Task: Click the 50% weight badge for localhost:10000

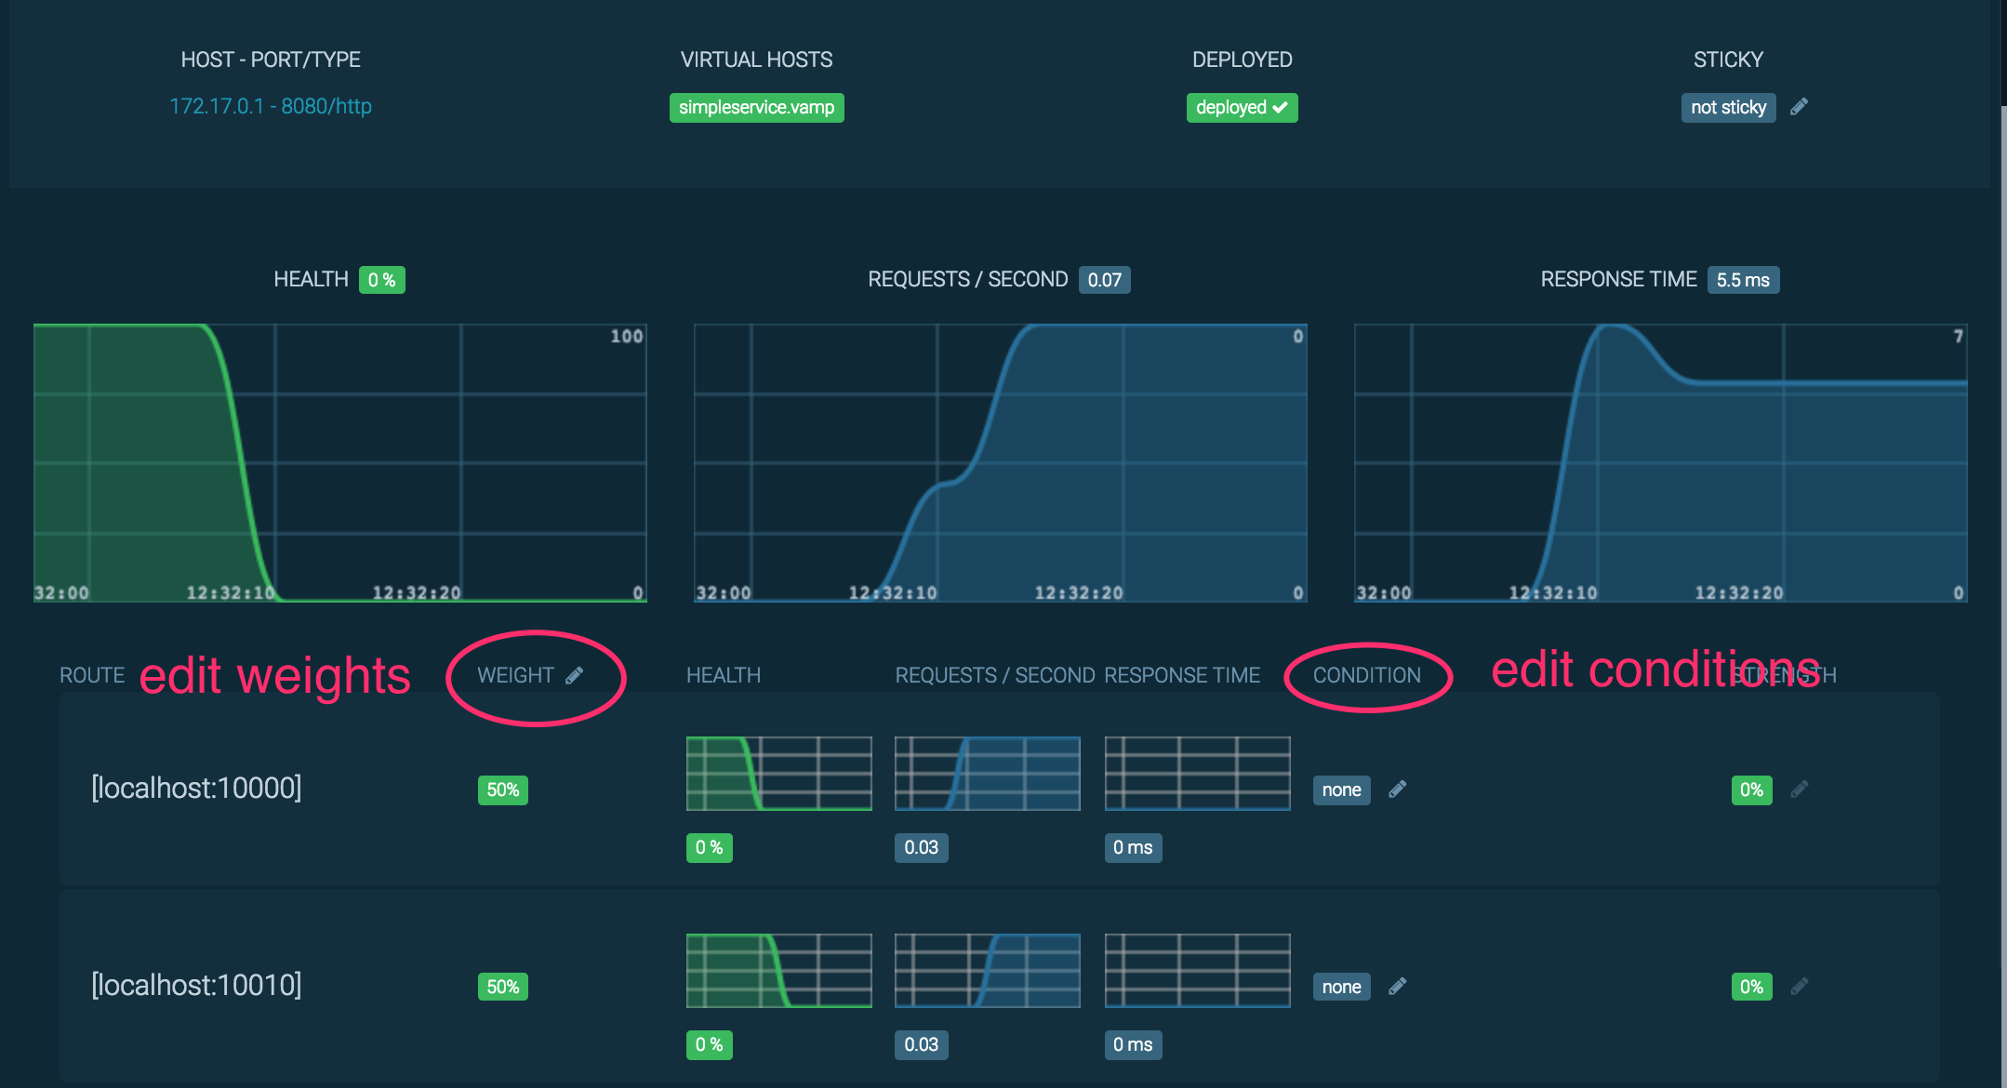Action: [x=502, y=790]
